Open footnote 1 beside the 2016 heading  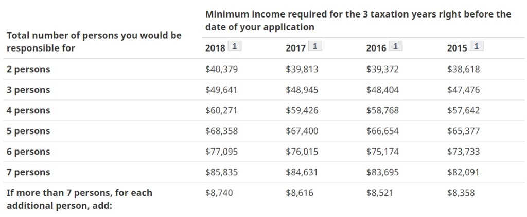coord(395,46)
